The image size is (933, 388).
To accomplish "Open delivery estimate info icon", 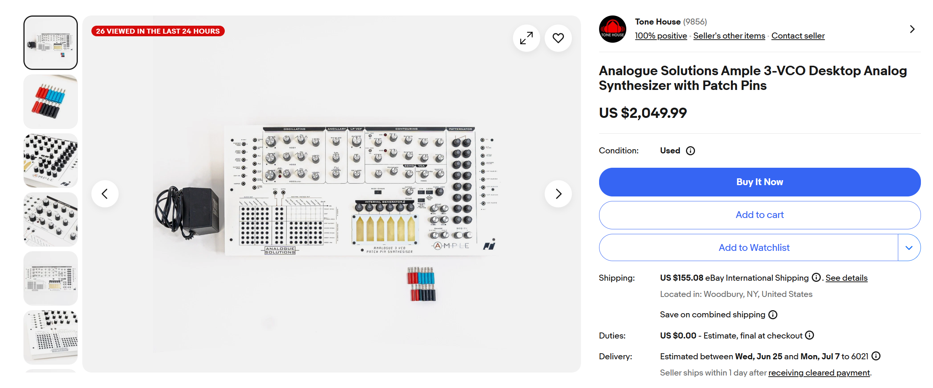I will click(x=876, y=356).
